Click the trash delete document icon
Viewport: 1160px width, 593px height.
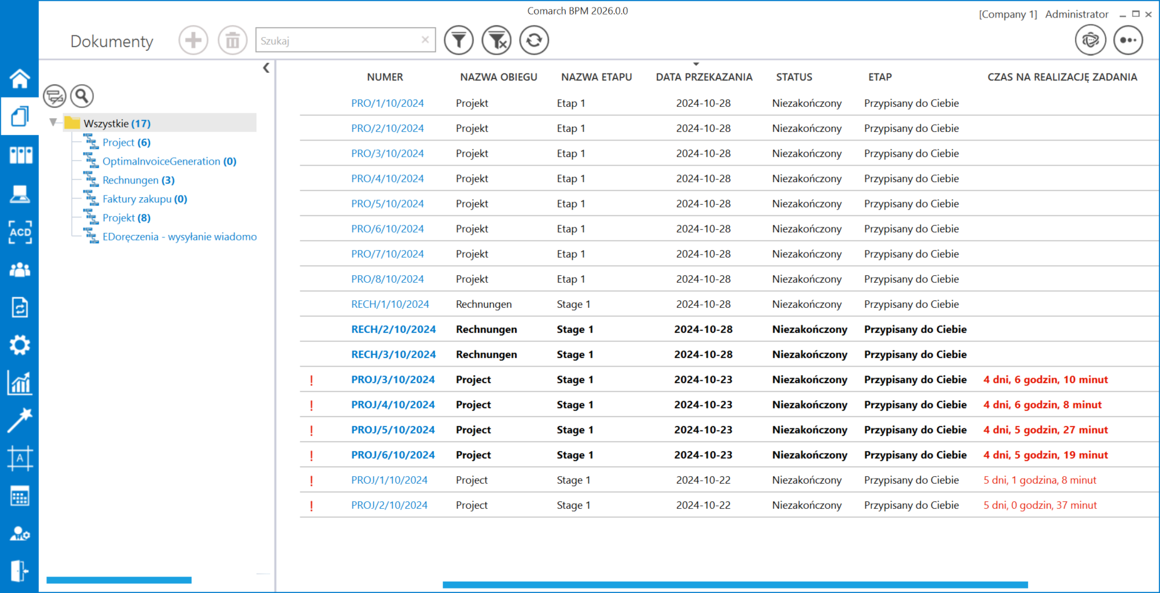coord(232,41)
